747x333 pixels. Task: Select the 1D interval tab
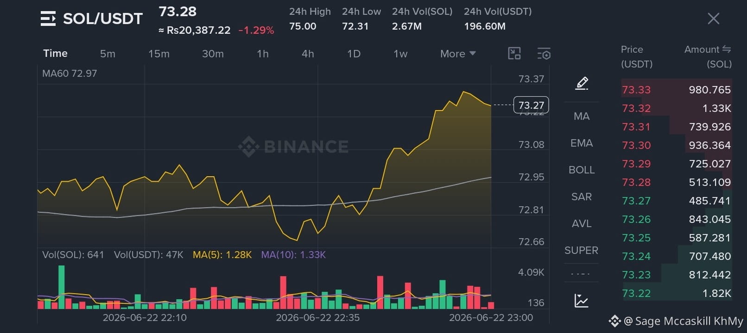pyautogui.click(x=354, y=54)
